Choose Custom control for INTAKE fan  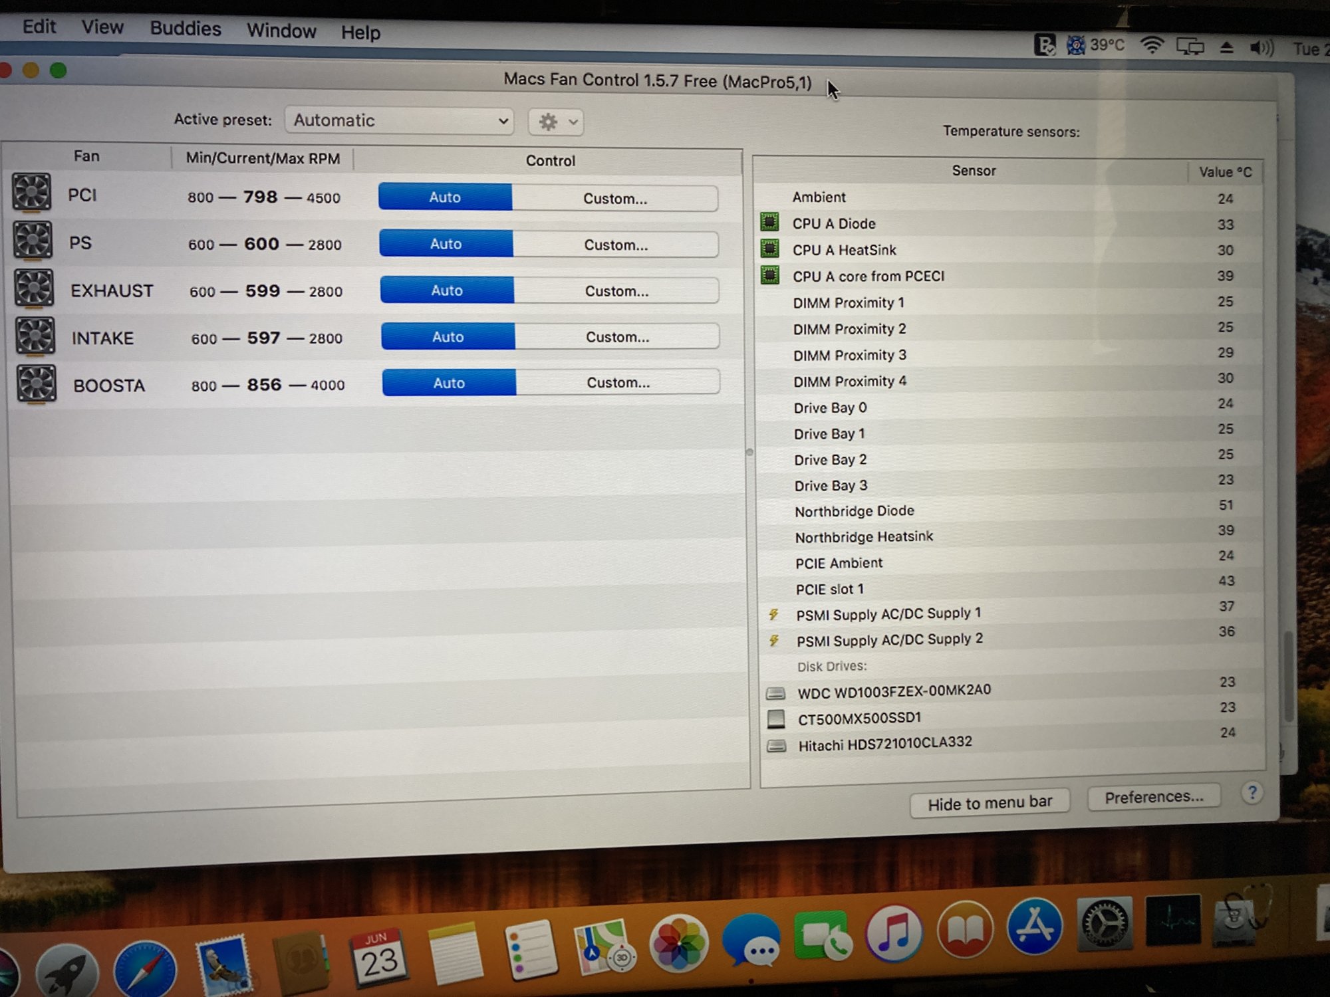point(617,336)
